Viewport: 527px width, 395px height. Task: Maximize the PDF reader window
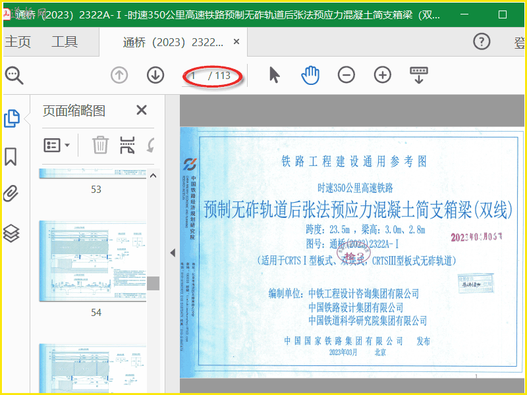[503, 14]
